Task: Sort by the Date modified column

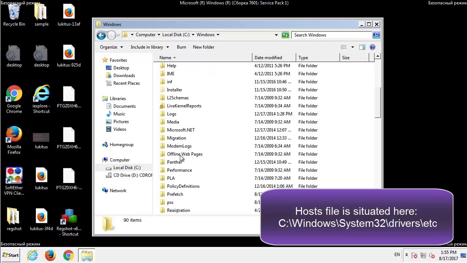Action: 274,58
